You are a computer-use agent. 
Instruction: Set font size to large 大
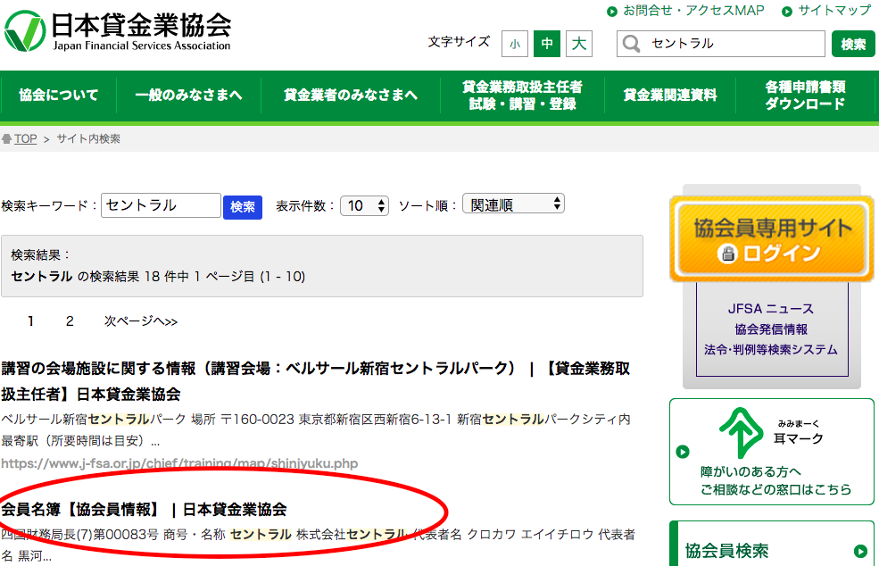click(x=579, y=43)
